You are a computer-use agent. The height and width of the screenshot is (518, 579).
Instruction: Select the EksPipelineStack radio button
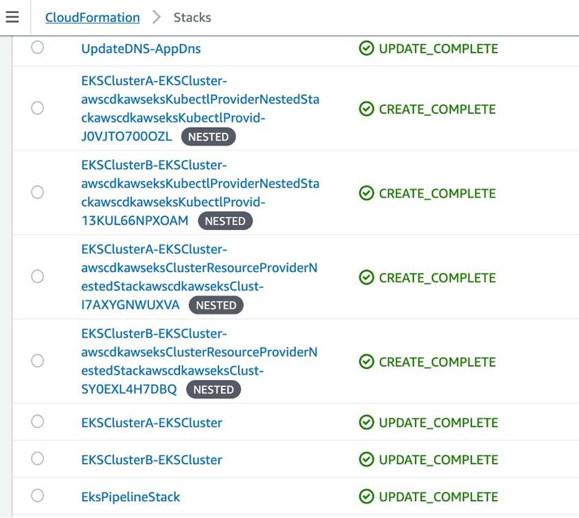click(37, 496)
